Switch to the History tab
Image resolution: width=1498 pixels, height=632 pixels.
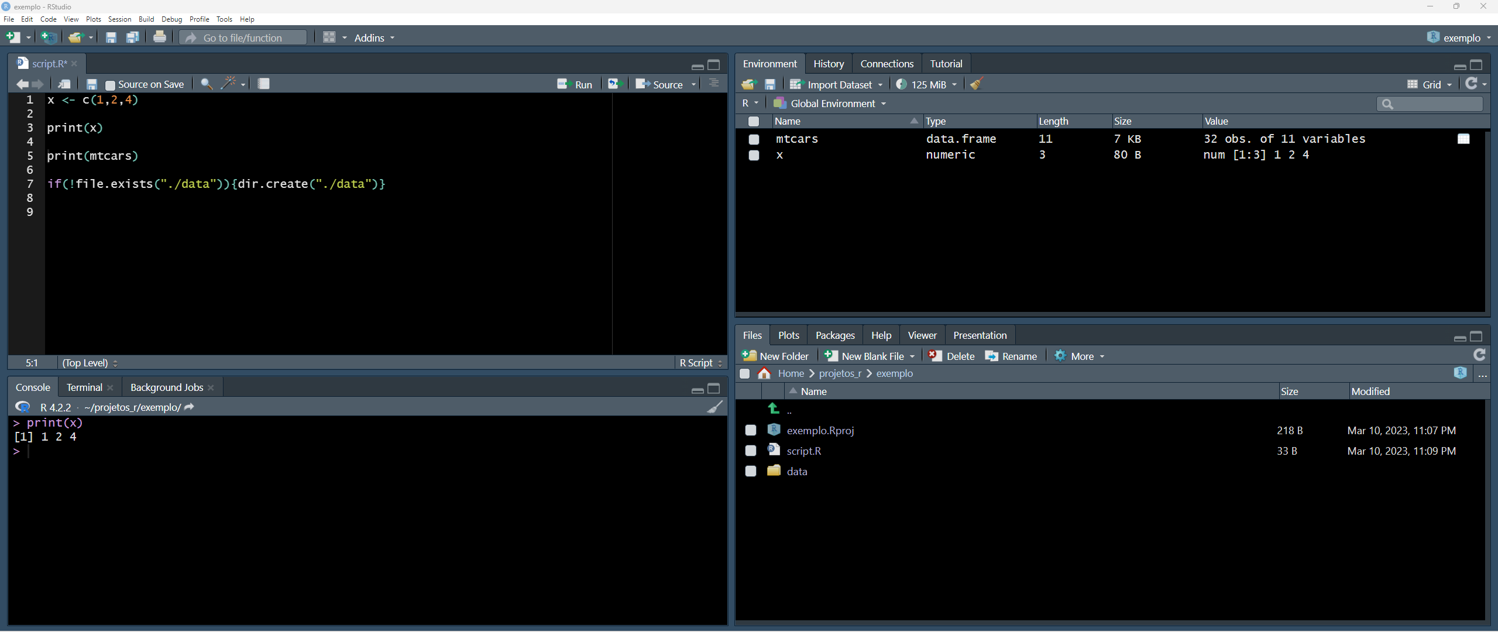tap(828, 64)
